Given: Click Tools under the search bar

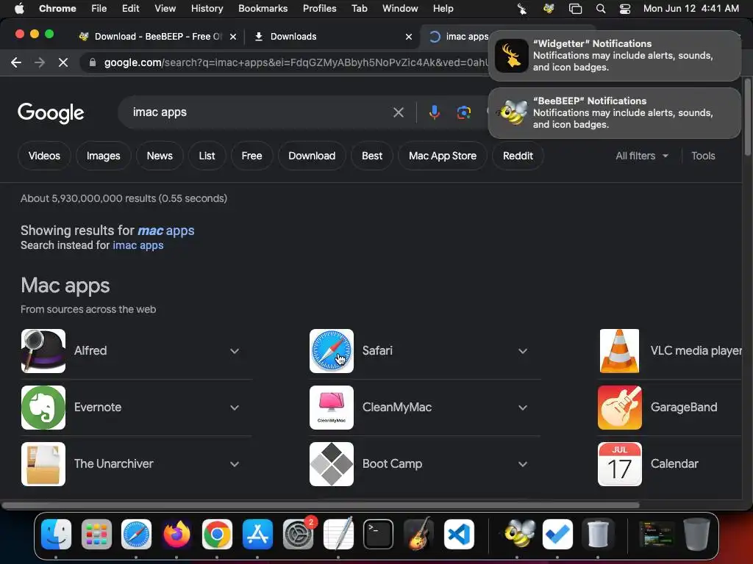Looking at the screenshot, I should [703, 156].
